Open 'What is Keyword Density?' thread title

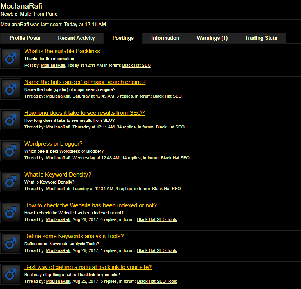[x=57, y=175]
